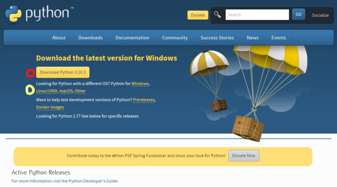Open the Socialize menu
Screen dimensions: 337x187
pyautogui.click(x=320, y=15)
